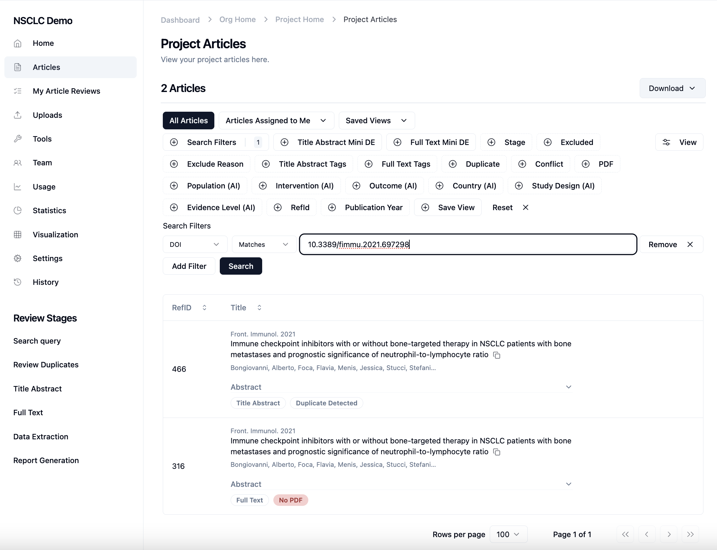This screenshot has height=550, width=717.
Task: Click the Settings gear icon in sidebar
Action: [x=18, y=258]
